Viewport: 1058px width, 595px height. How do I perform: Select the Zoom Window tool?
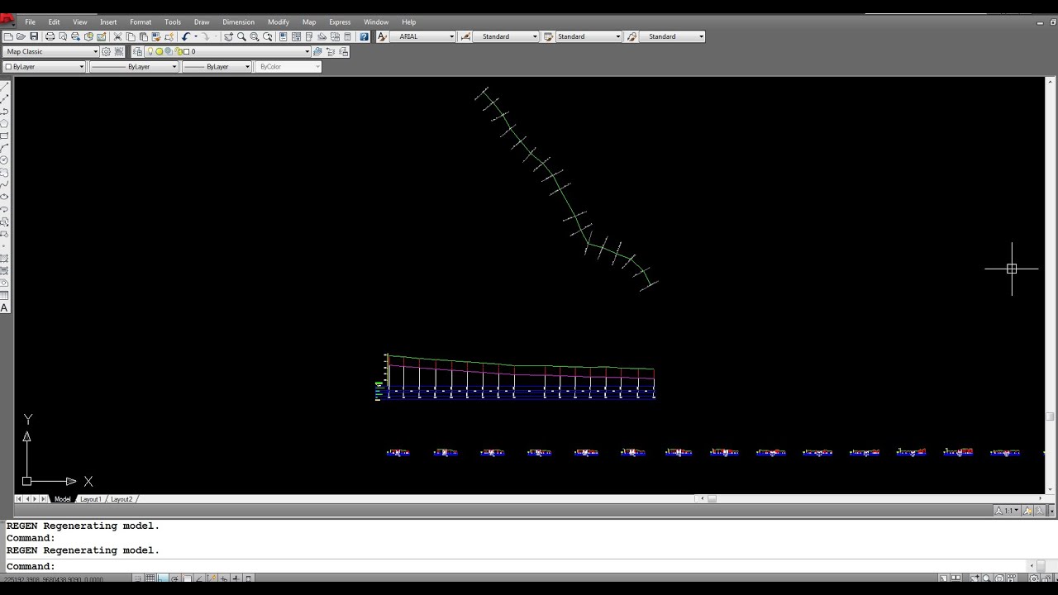tap(255, 36)
